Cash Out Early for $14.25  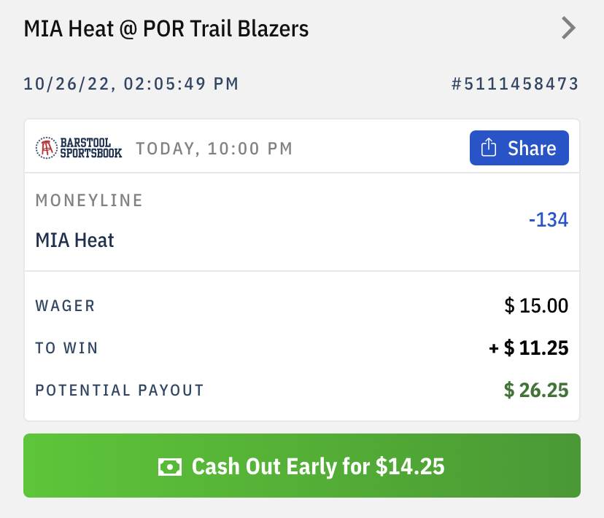click(x=302, y=466)
